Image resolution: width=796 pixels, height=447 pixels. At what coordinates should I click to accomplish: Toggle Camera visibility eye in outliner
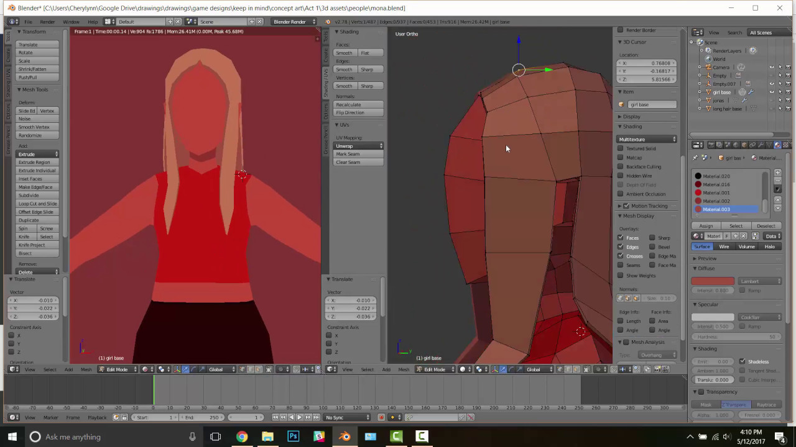coord(772,67)
